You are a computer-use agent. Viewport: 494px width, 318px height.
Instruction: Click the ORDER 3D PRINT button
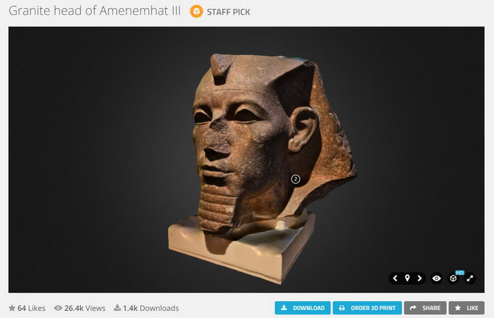click(367, 308)
